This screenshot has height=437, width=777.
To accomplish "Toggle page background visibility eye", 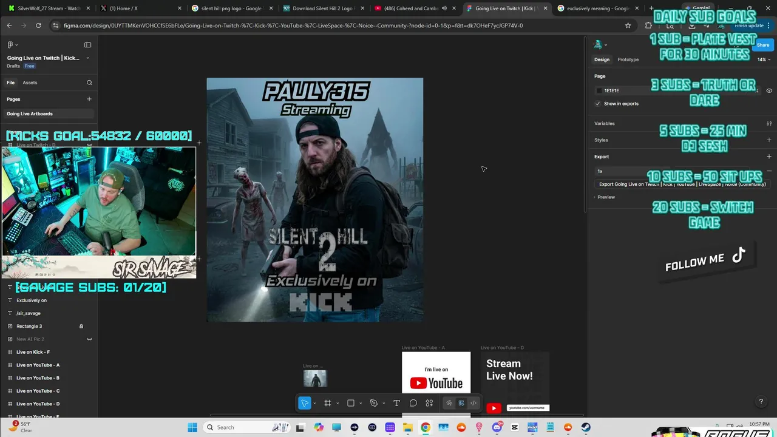I will click(x=769, y=90).
